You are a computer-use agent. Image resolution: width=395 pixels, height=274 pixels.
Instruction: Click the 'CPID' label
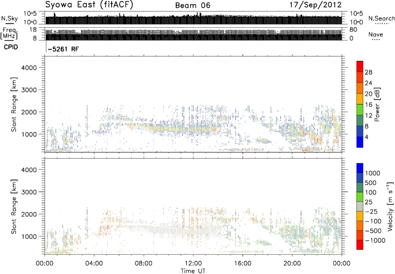(x=11, y=47)
